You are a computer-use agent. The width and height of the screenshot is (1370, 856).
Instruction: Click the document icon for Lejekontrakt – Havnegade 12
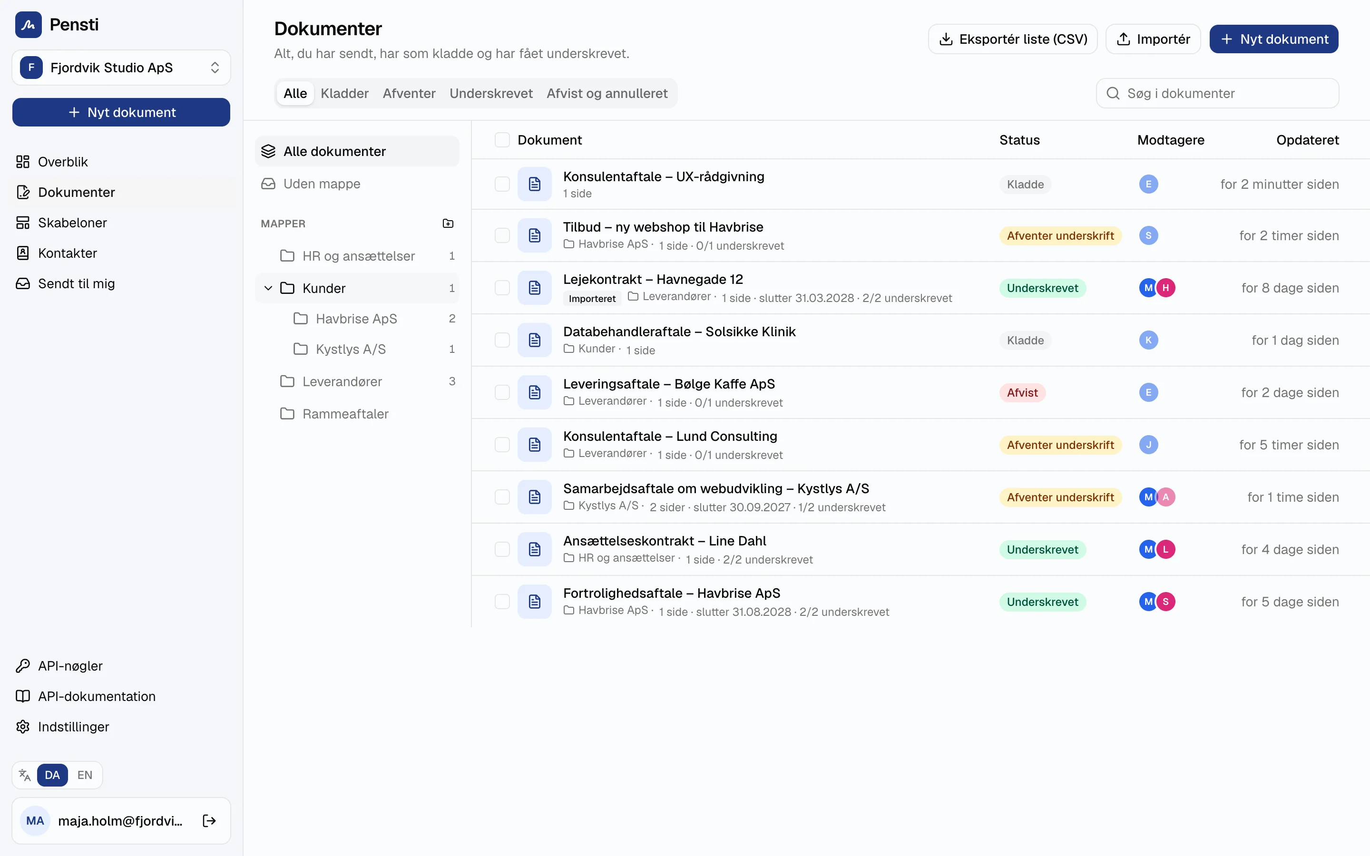[x=534, y=288]
